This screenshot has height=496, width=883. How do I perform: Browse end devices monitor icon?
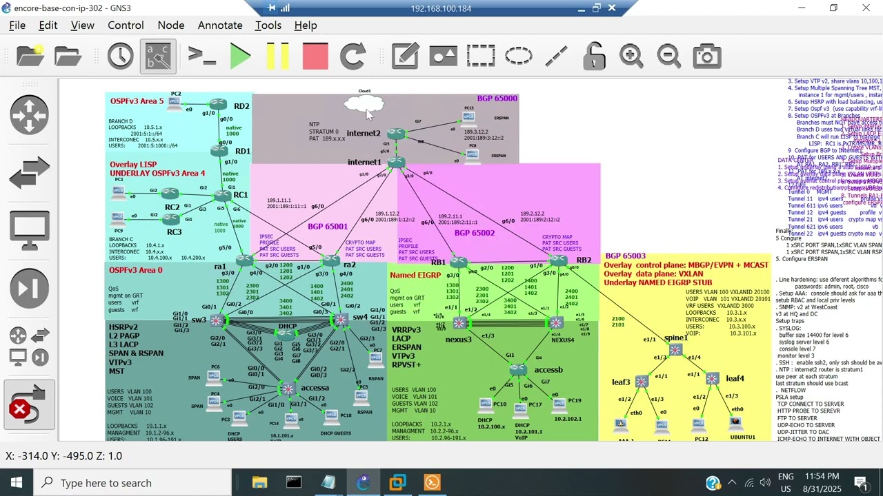click(29, 231)
